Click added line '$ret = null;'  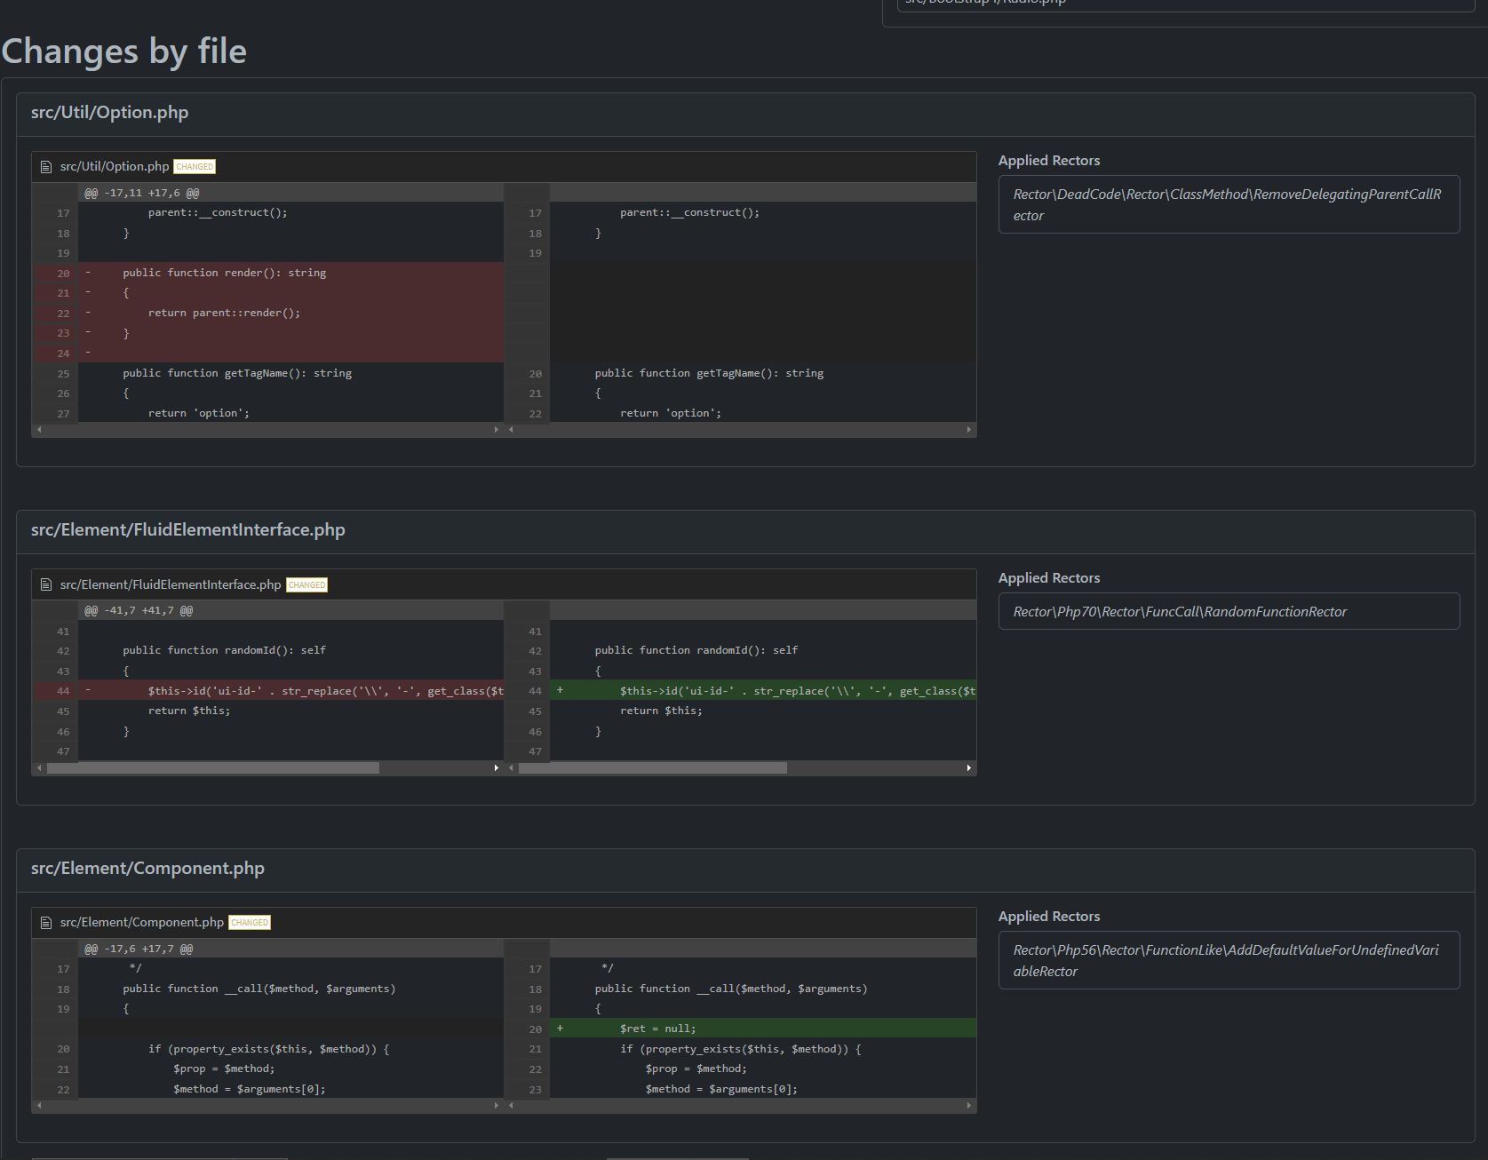pos(658,1029)
